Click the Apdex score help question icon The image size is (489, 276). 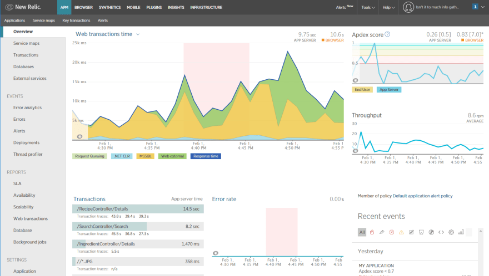point(387,34)
